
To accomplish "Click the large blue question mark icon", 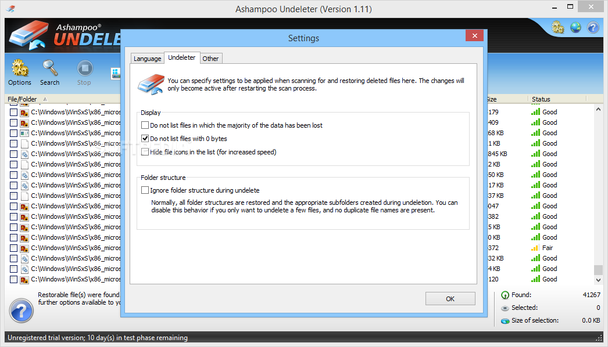I will click(x=22, y=310).
